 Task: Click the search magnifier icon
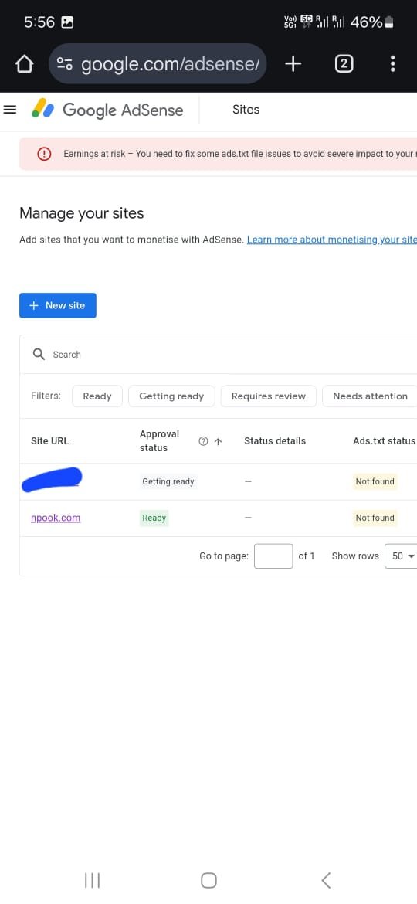(39, 354)
